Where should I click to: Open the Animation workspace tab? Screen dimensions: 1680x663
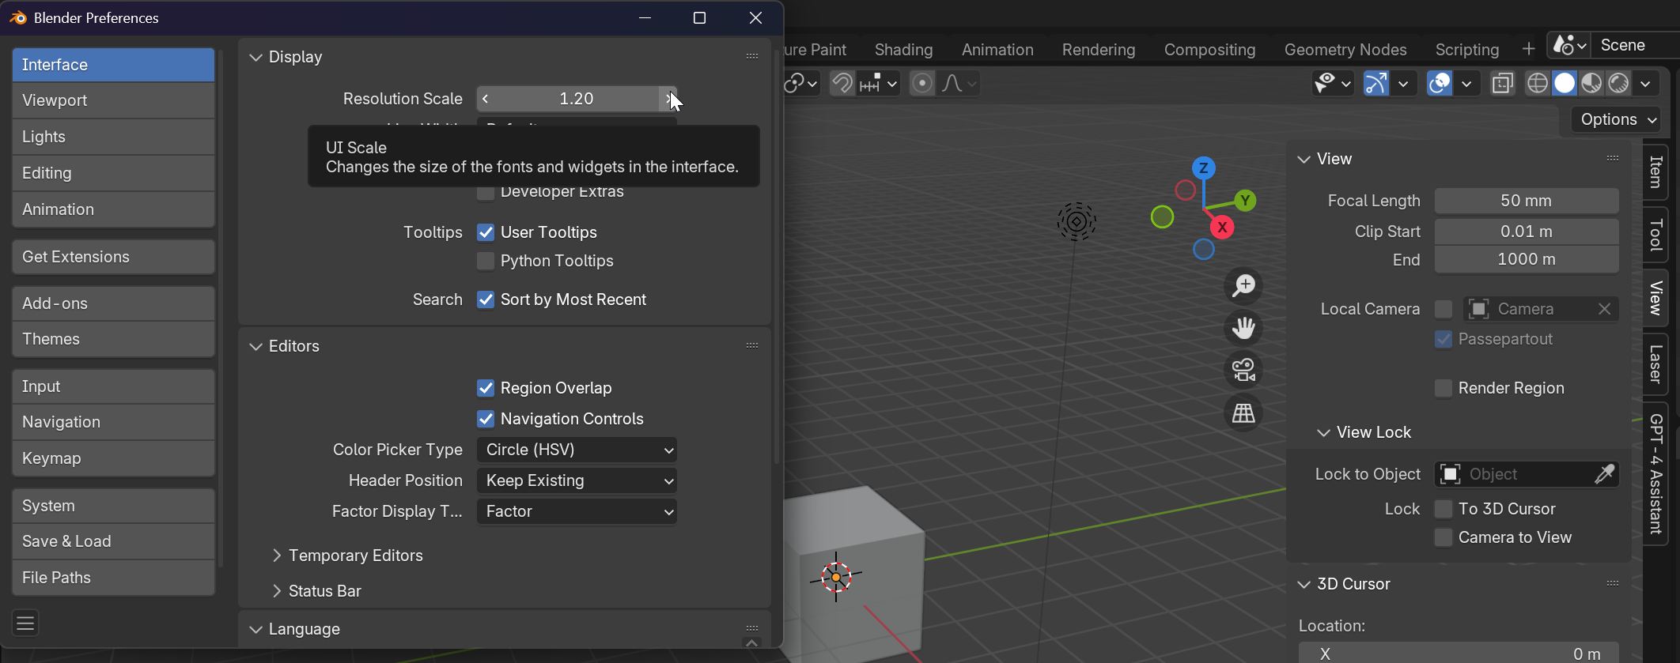click(x=997, y=49)
